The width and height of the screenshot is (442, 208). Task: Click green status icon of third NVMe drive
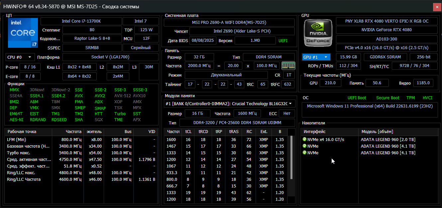304,153
